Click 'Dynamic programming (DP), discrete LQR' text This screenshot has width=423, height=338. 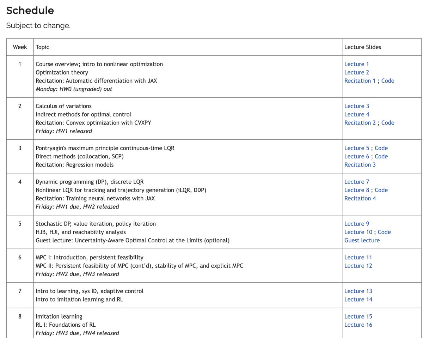click(x=90, y=182)
